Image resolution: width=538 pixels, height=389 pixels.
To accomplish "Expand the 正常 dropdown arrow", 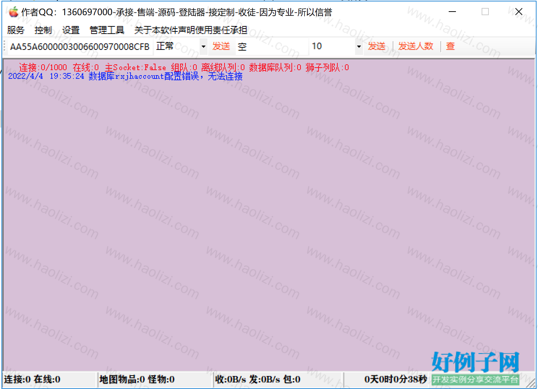I will click(204, 47).
